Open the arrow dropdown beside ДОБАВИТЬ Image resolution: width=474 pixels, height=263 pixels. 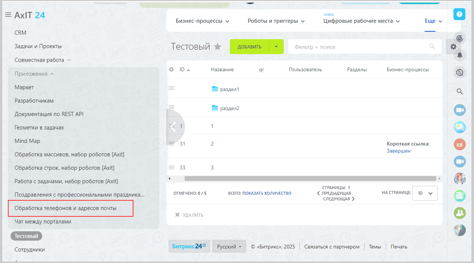276,47
